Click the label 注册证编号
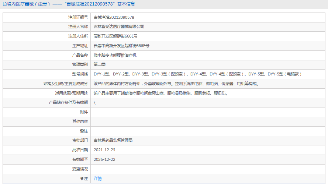The image size is (328, 187). click(78, 17)
